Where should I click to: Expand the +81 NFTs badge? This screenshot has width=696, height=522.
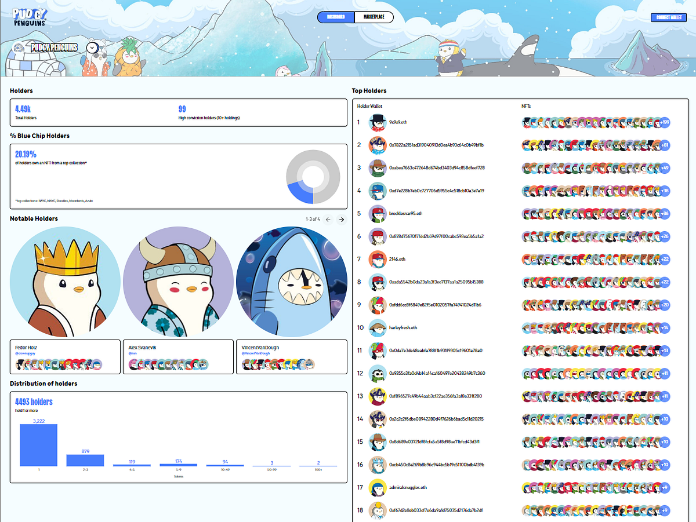(x=665, y=145)
